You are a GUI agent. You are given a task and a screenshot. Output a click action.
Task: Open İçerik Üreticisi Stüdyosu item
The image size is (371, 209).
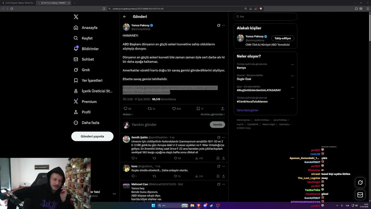coord(93,91)
